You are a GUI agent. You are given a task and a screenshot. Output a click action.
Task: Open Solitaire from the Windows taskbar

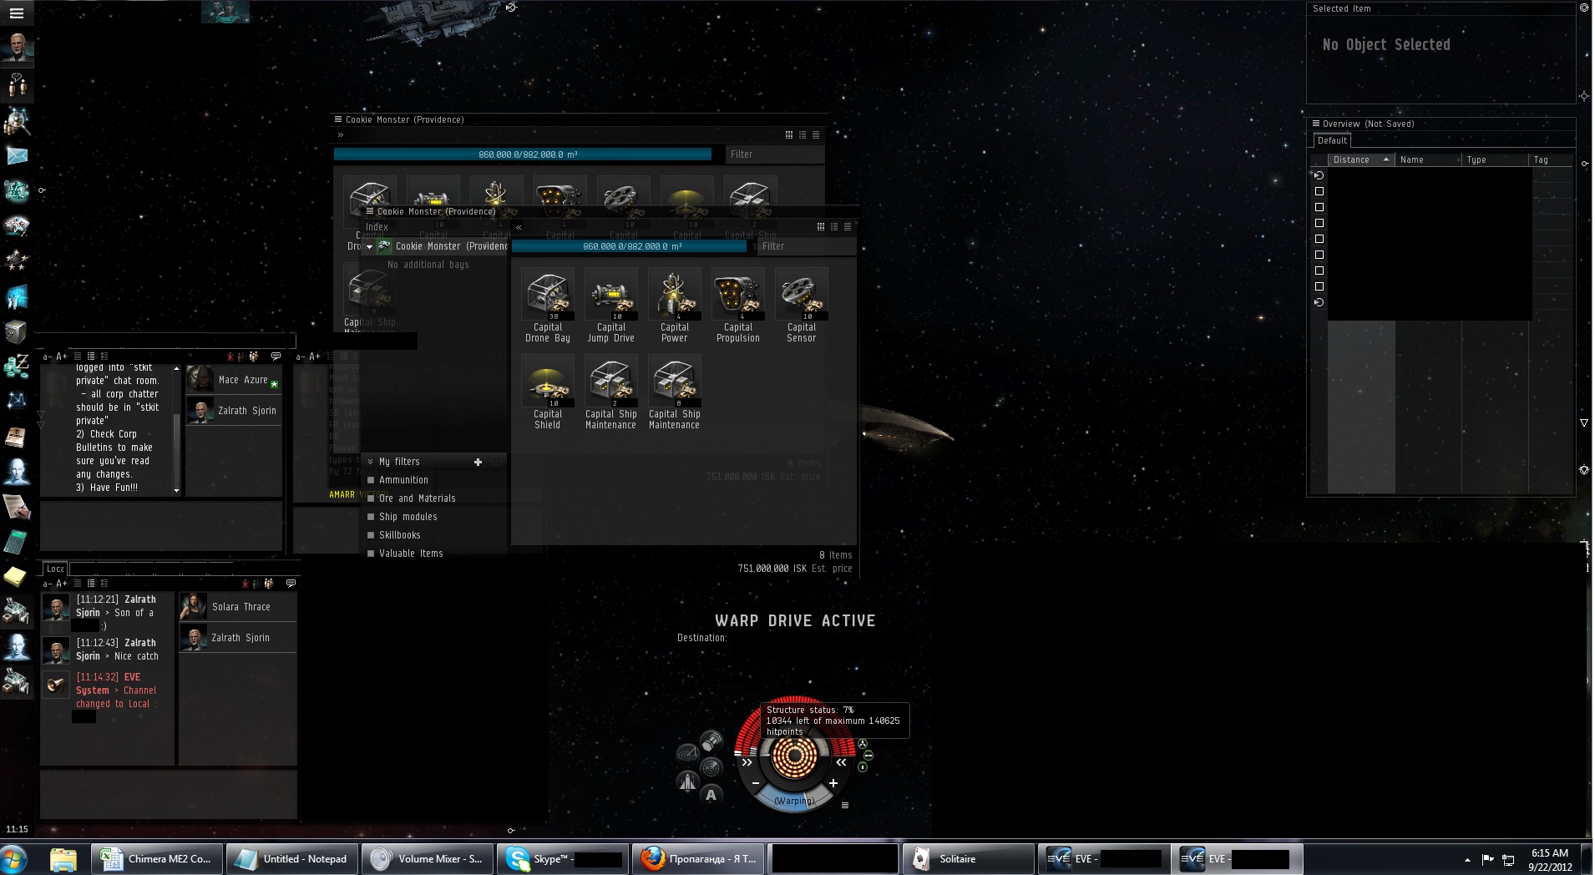point(969,859)
